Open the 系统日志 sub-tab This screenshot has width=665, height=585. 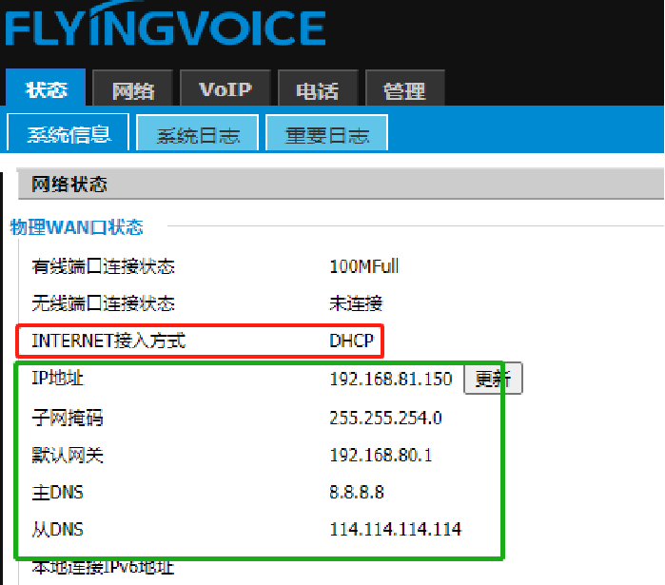click(x=198, y=135)
